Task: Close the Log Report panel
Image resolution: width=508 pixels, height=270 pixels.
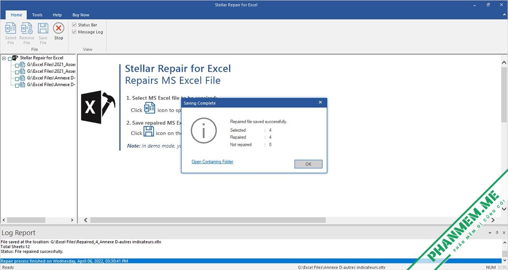Action: tap(504, 233)
